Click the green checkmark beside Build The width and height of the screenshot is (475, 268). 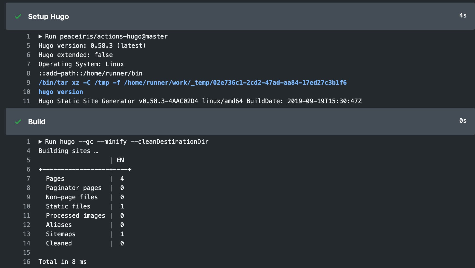[x=18, y=122]
